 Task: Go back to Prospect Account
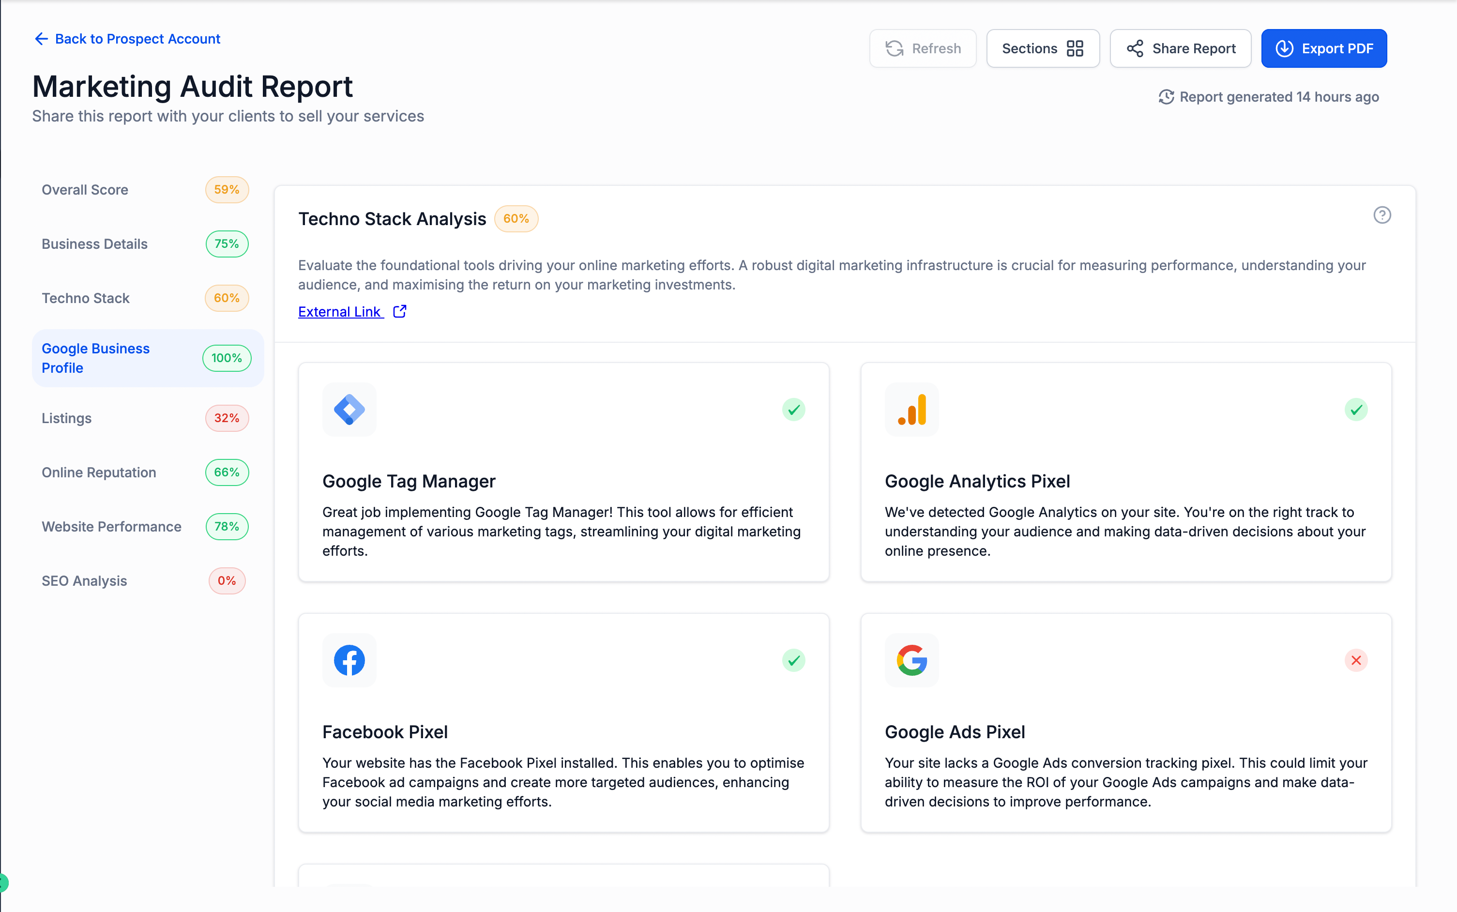(x=127, y=39)
